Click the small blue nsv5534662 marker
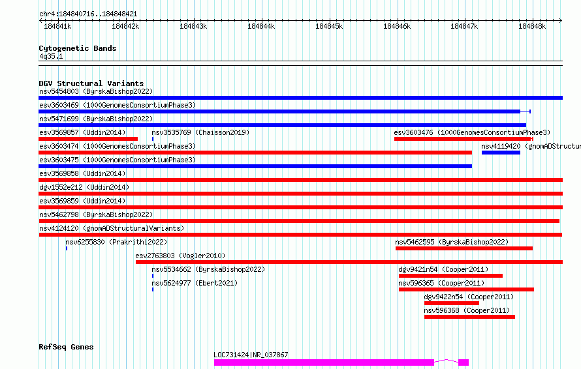Image resolution: width=581 pixels, height=369 pixels. 153,276
